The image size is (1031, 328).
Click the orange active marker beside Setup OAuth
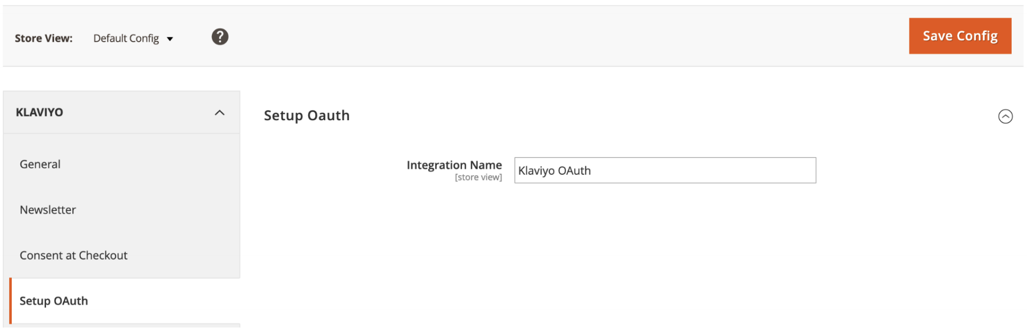(10, 301)
